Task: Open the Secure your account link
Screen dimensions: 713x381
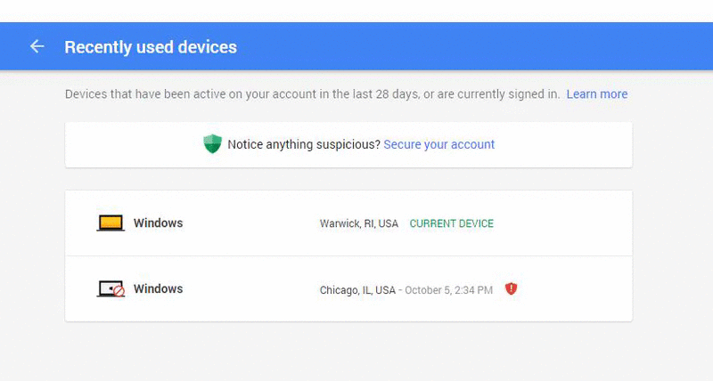Action: click(438, 144)
